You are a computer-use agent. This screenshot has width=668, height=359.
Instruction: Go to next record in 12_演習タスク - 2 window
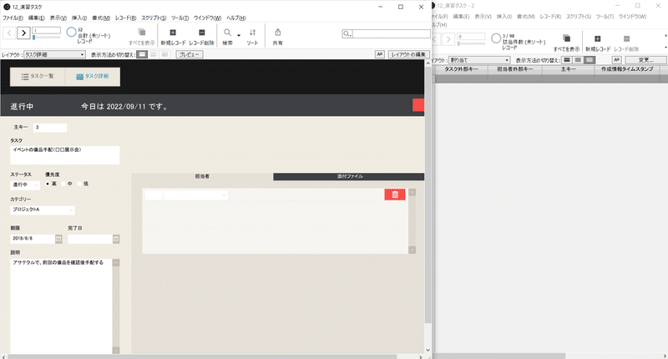click(448, 39)
